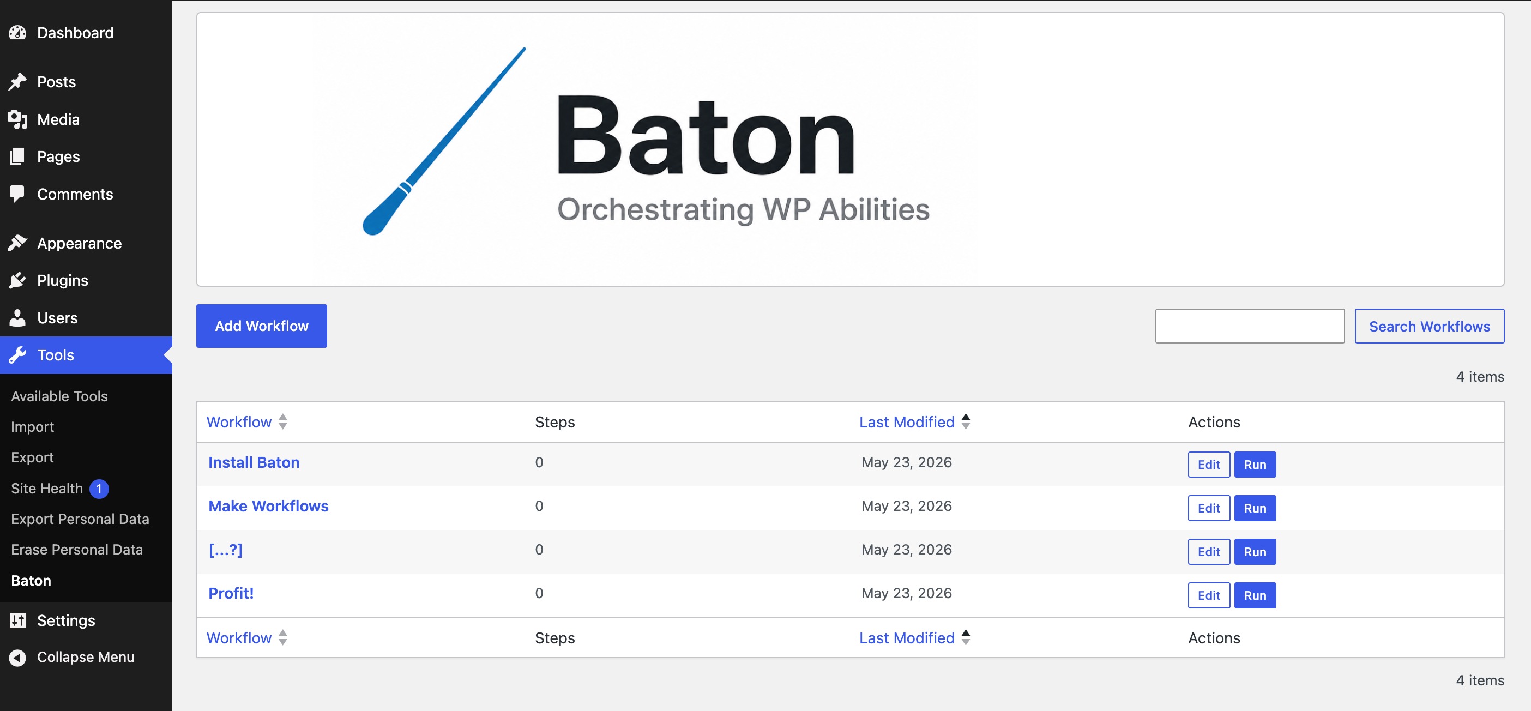Open the Posts menu

click(x=86, y=81)
